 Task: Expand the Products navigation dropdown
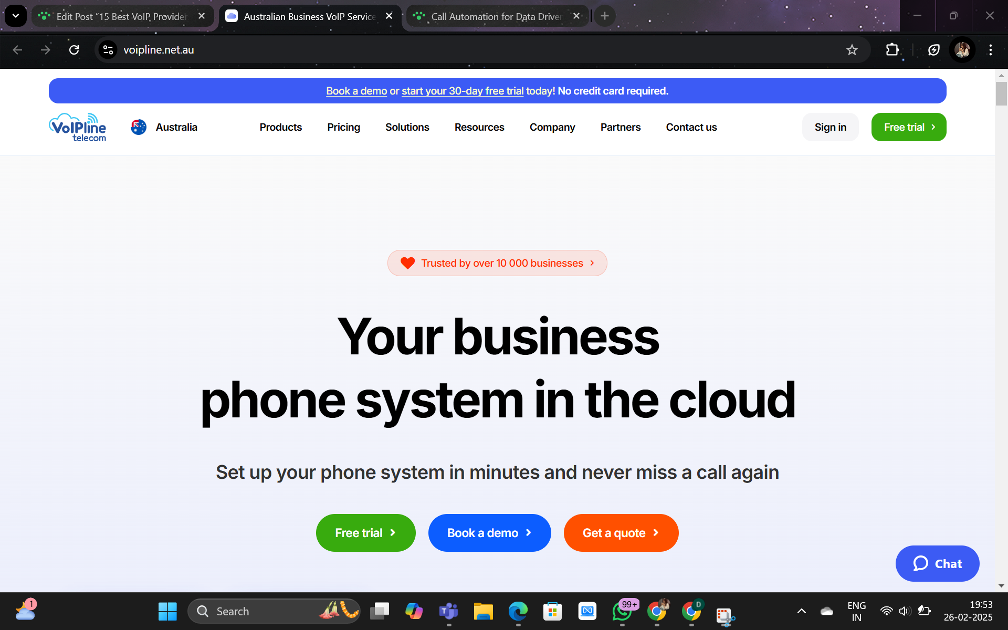[x=281, y=127]
